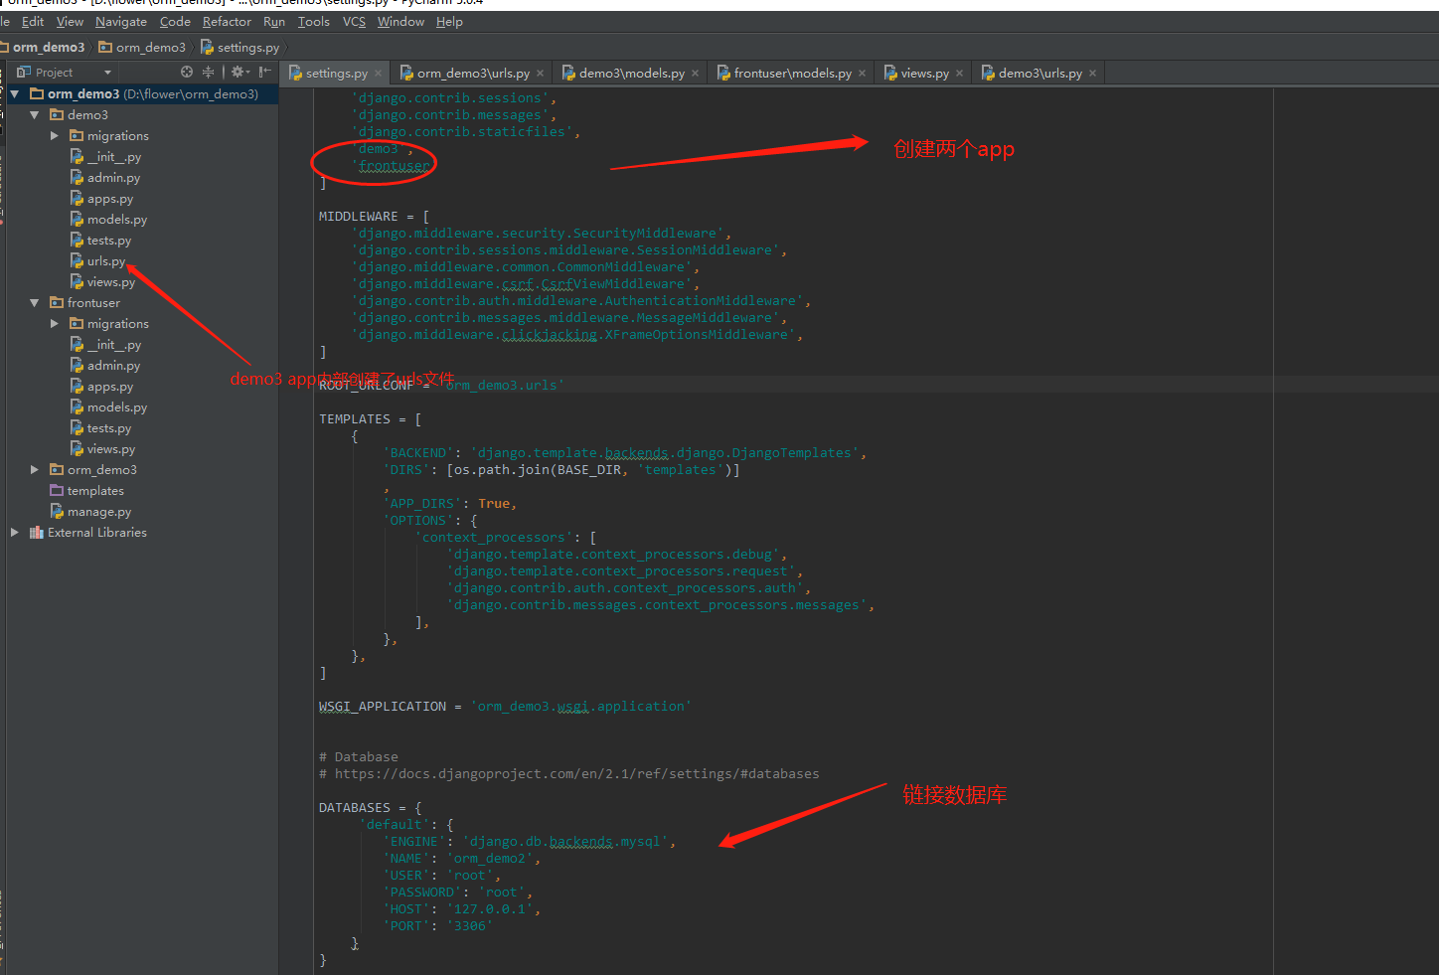This screenshot has width=1439, height=975.
Task: Open the Help menu
Action: 449,22
